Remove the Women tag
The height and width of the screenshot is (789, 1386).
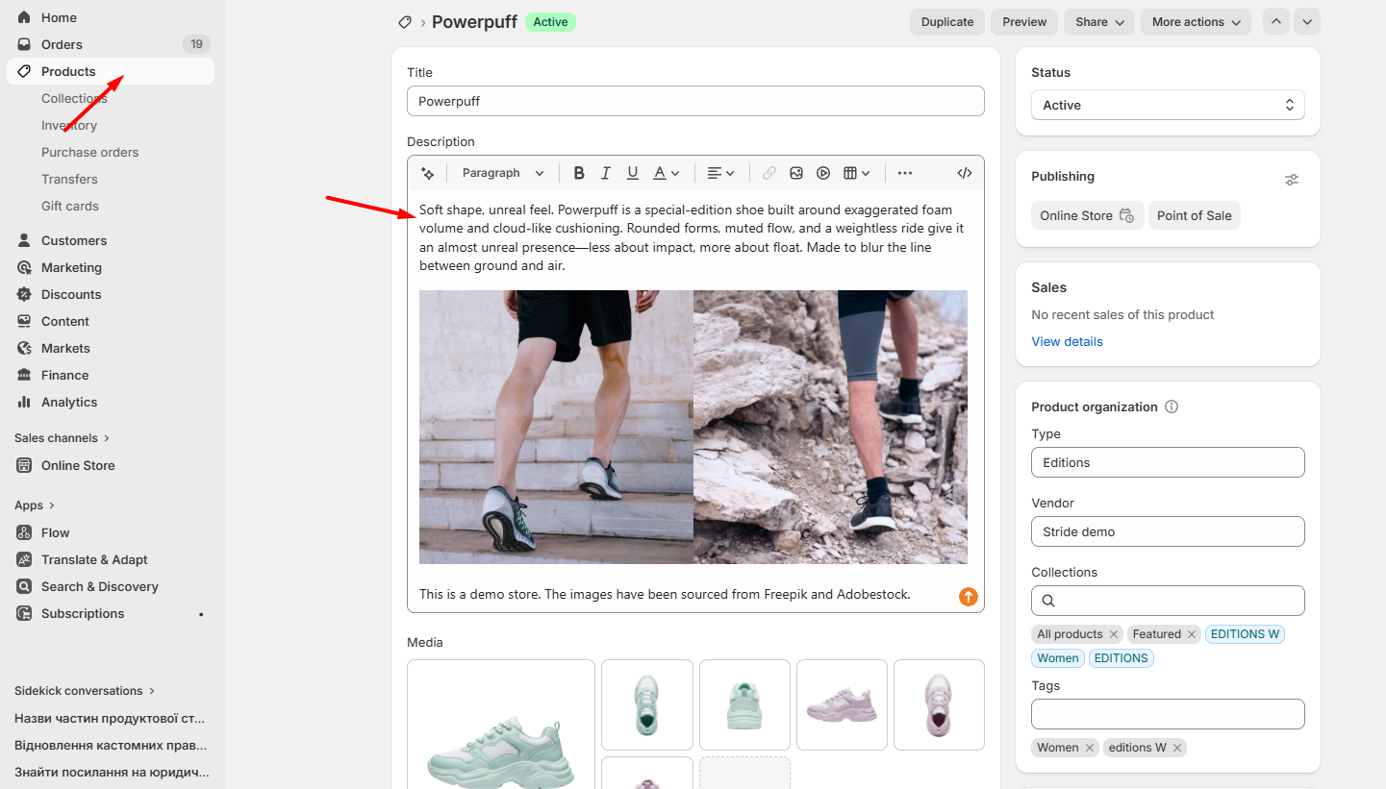1090,748
